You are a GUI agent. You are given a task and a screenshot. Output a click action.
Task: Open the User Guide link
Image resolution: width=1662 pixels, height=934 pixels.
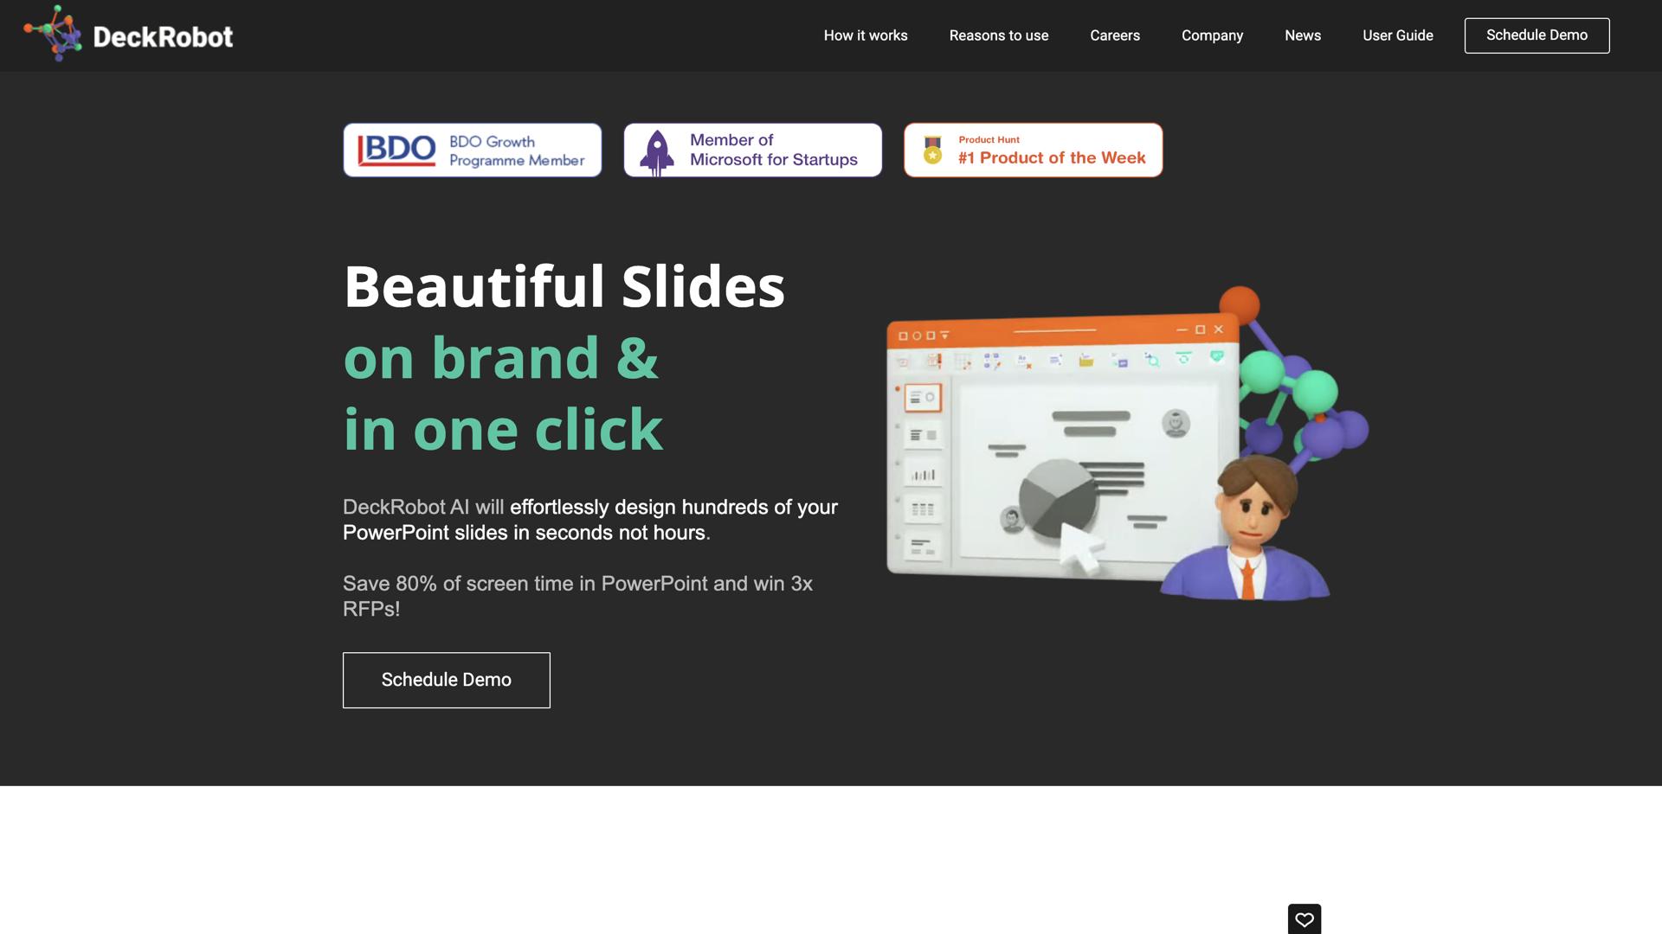coord(1397,35)
